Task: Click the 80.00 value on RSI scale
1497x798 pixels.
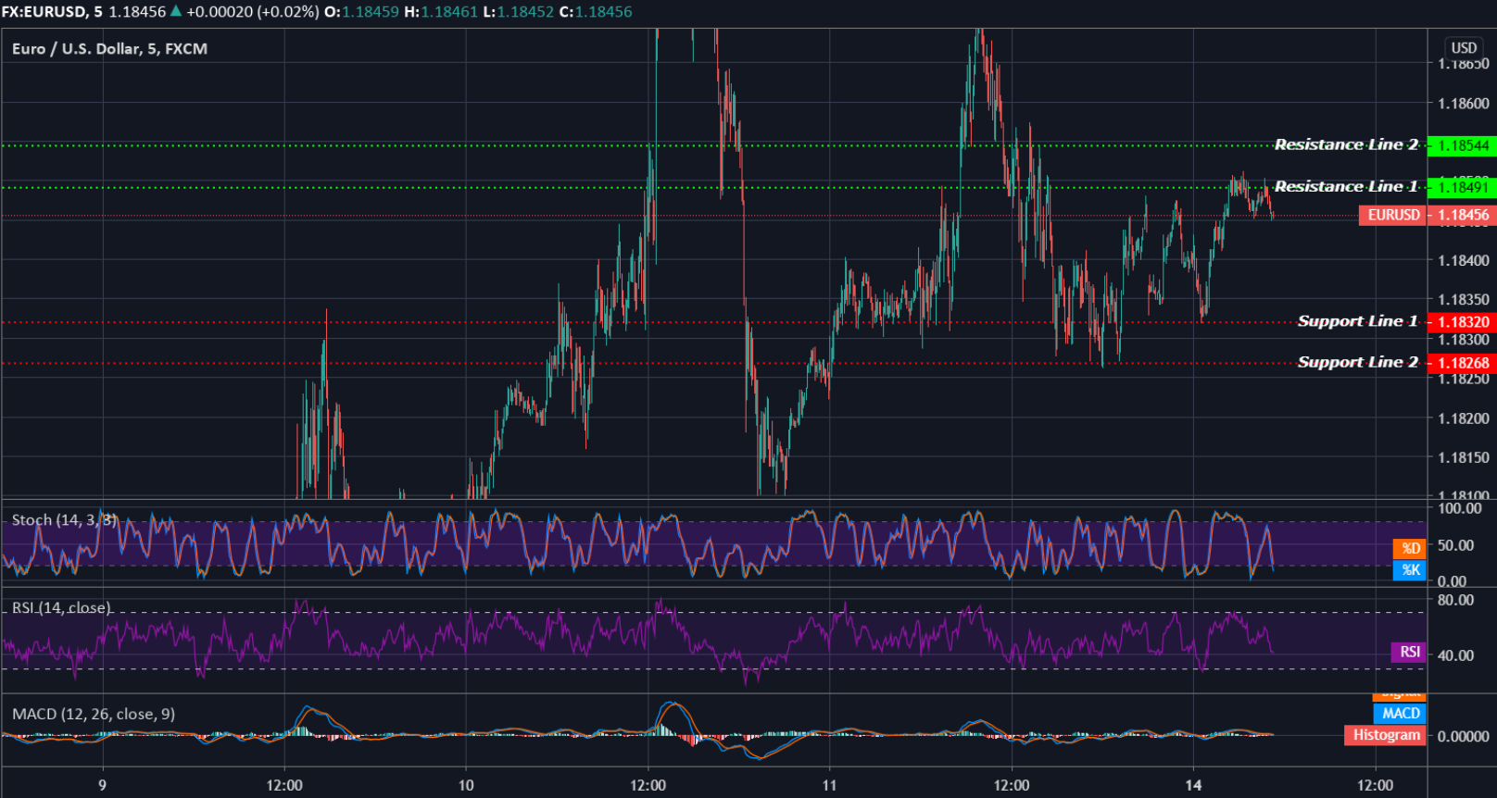Action: point(1456,600)
